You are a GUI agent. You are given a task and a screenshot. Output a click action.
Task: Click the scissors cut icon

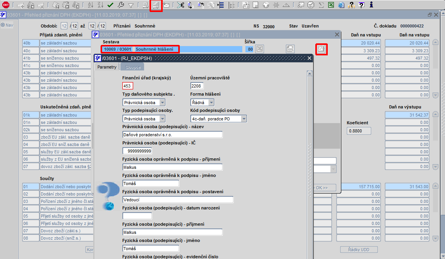(x=180, y=5)
